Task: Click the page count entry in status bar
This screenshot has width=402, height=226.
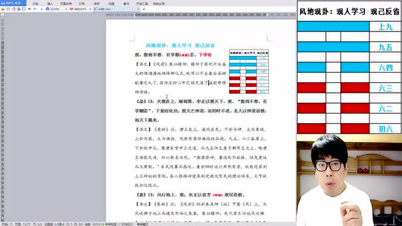Action: click(23, 224)
